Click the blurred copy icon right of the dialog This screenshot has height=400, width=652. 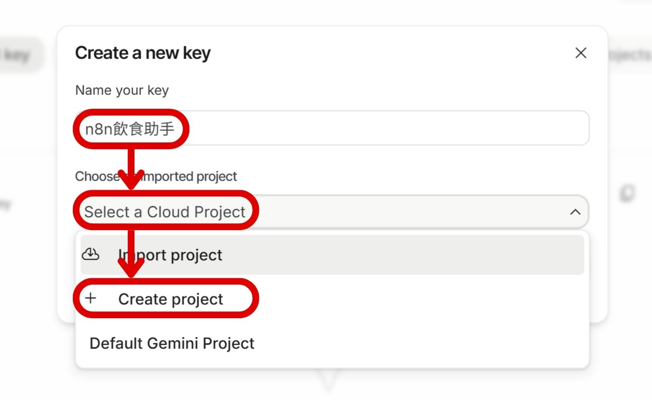627,194
